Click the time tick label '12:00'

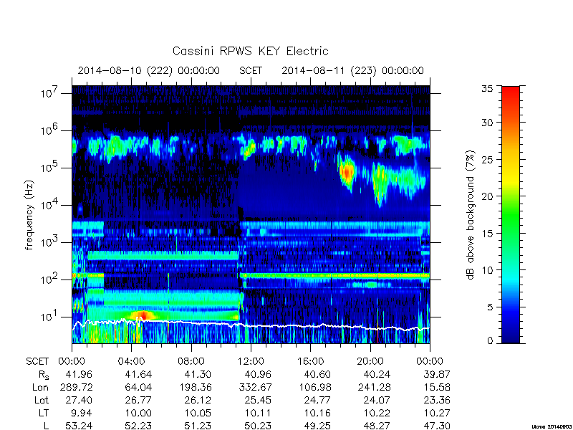pos(251,362)
